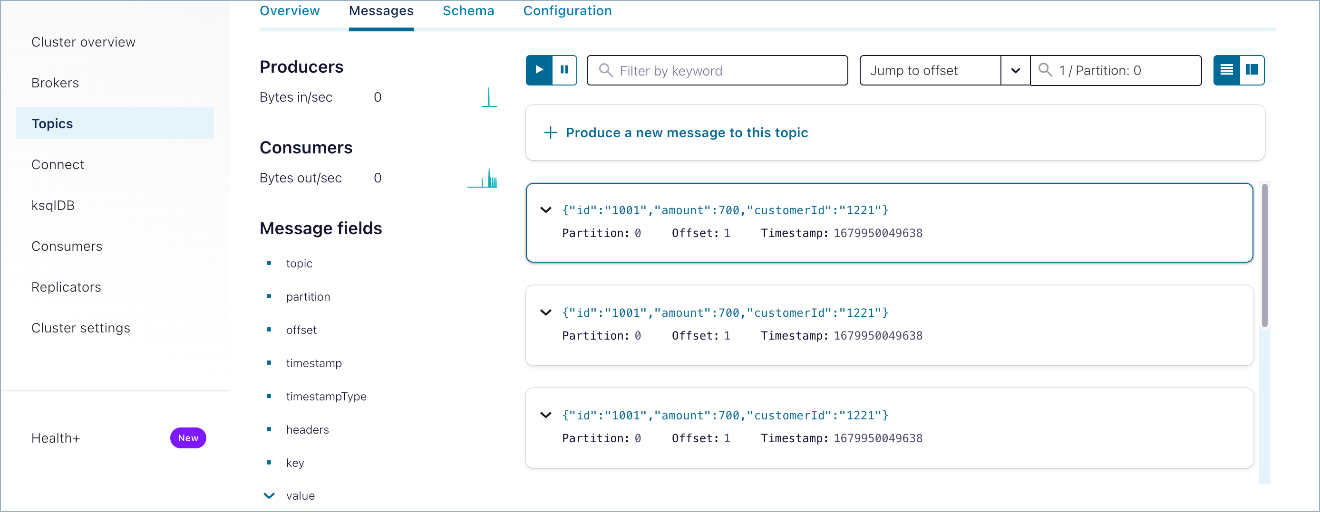Click the Bytes in/sec sparkline chart
The width and height of the screenshot is (1320, 512).
489,97
